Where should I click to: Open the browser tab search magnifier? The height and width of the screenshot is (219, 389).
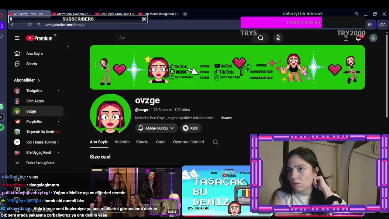(x=356, y=14)
